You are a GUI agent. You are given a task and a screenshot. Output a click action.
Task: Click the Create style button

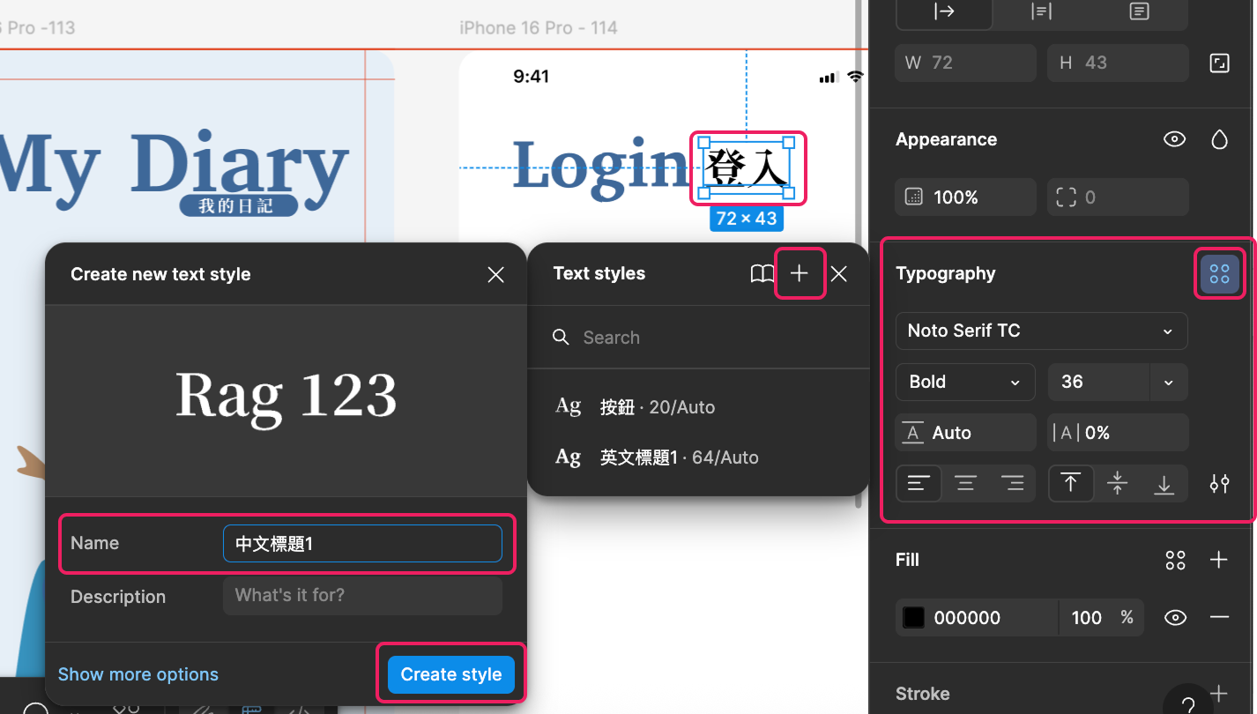tap(450, 675)
